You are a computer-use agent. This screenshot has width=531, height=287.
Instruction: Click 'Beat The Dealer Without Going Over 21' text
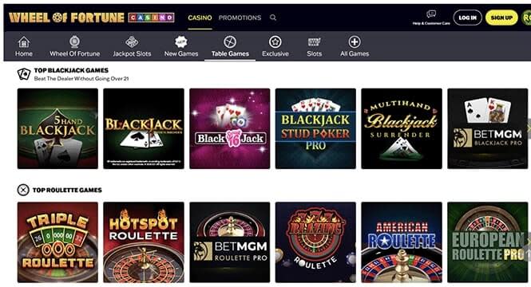[x=81, y=78]
